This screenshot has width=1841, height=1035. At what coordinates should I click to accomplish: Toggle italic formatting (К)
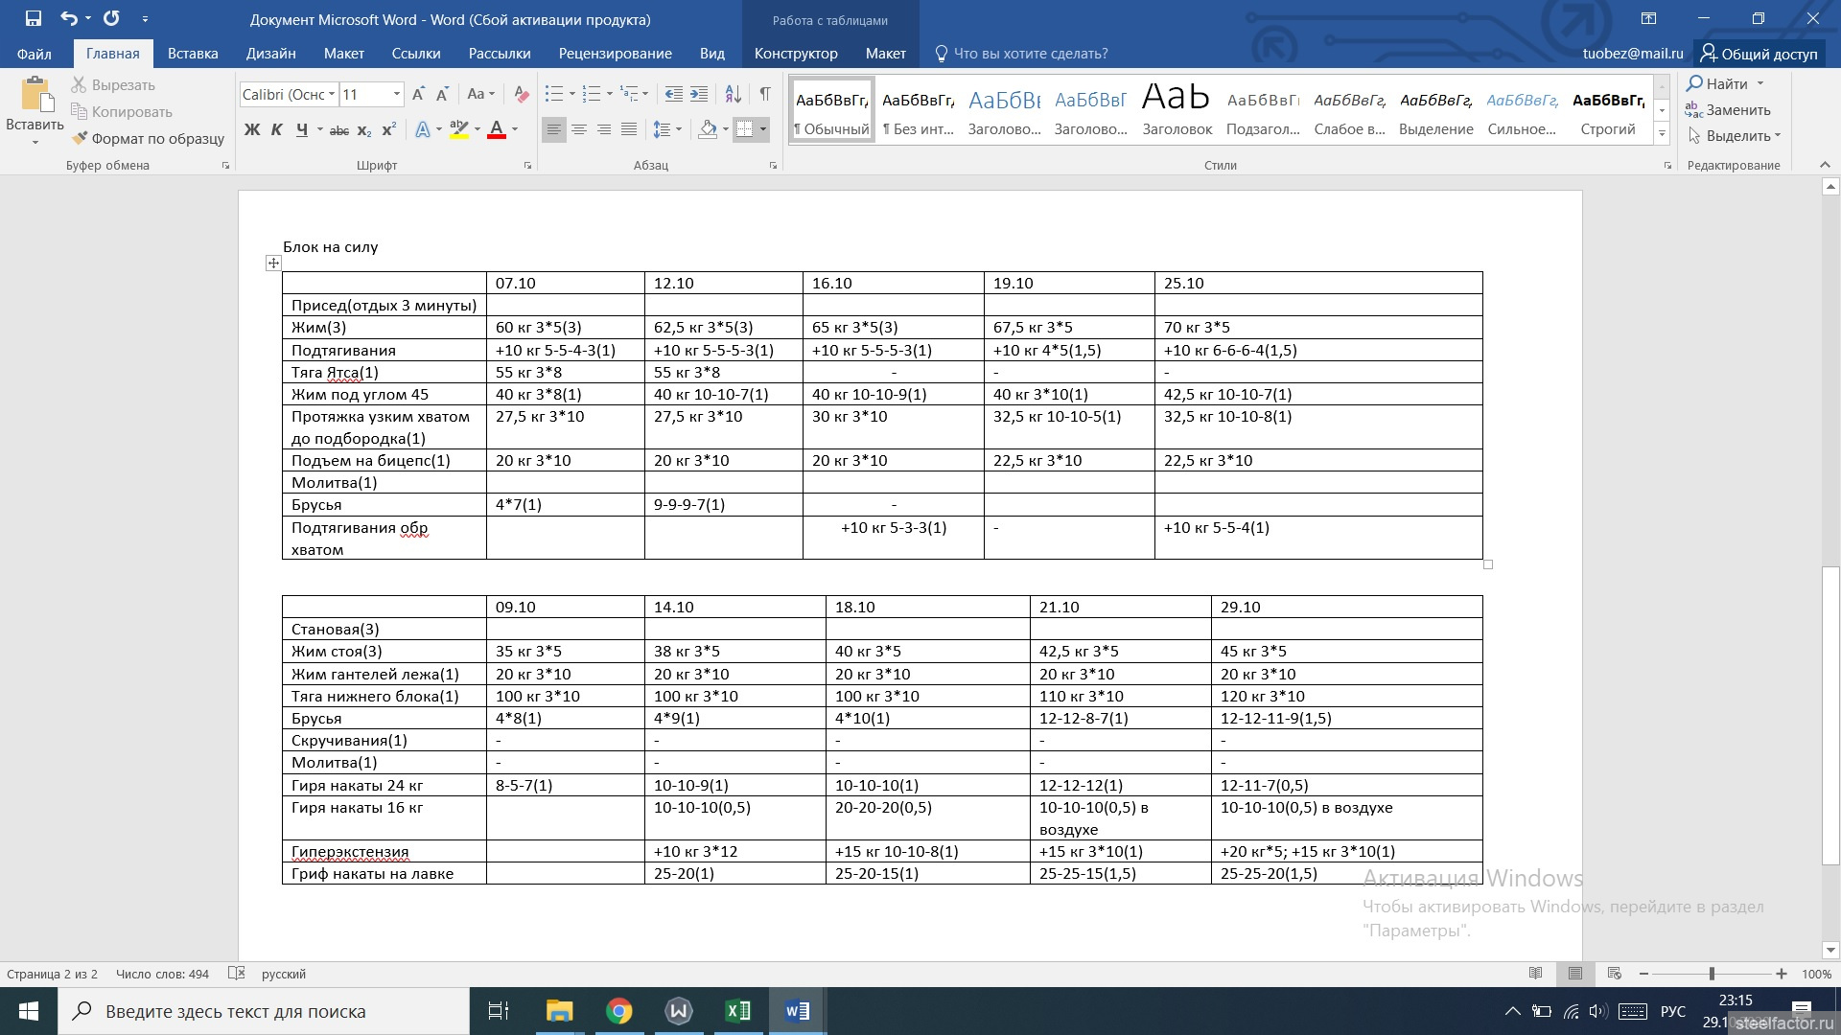tap(276, 129)
